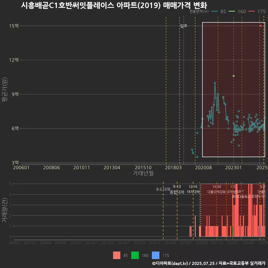Click the 175 text in bottom legend
The width and height of the screenshot is (268, 268).
[x=166, y=255]
